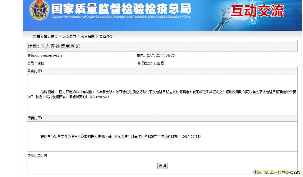Click the 类别 建议 category cell
Image resolution: width=303 pixels, height=177 pixels.
tap(36, 63)
